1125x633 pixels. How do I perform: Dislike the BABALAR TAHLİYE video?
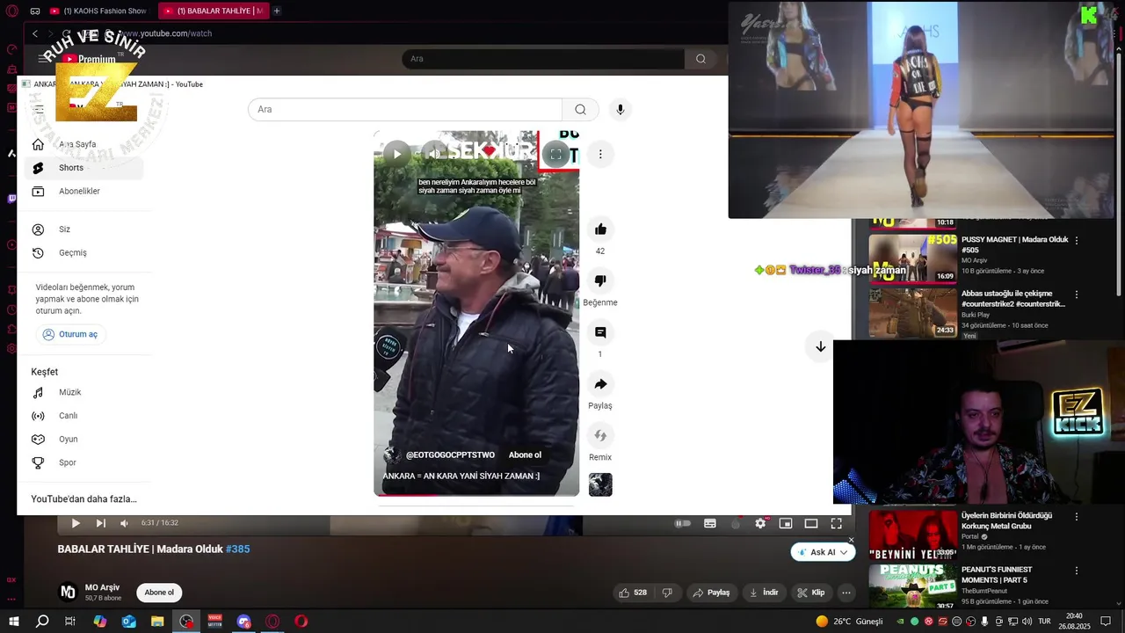point(667,593)
